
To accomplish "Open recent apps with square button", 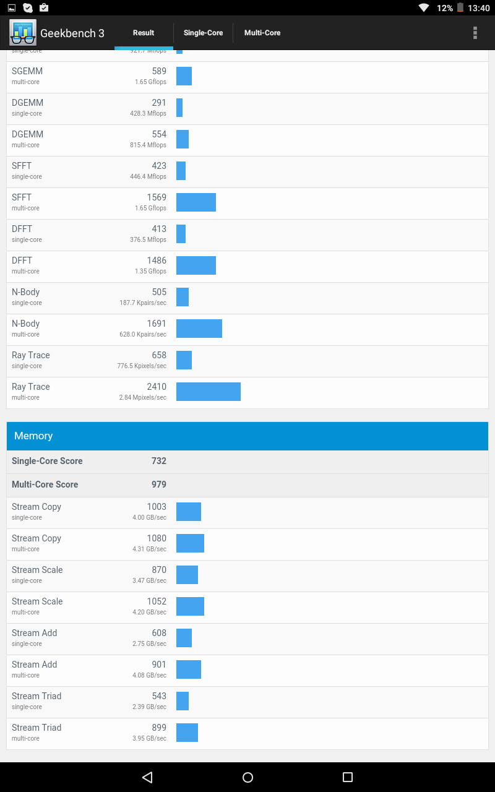I will click(348, 777).
